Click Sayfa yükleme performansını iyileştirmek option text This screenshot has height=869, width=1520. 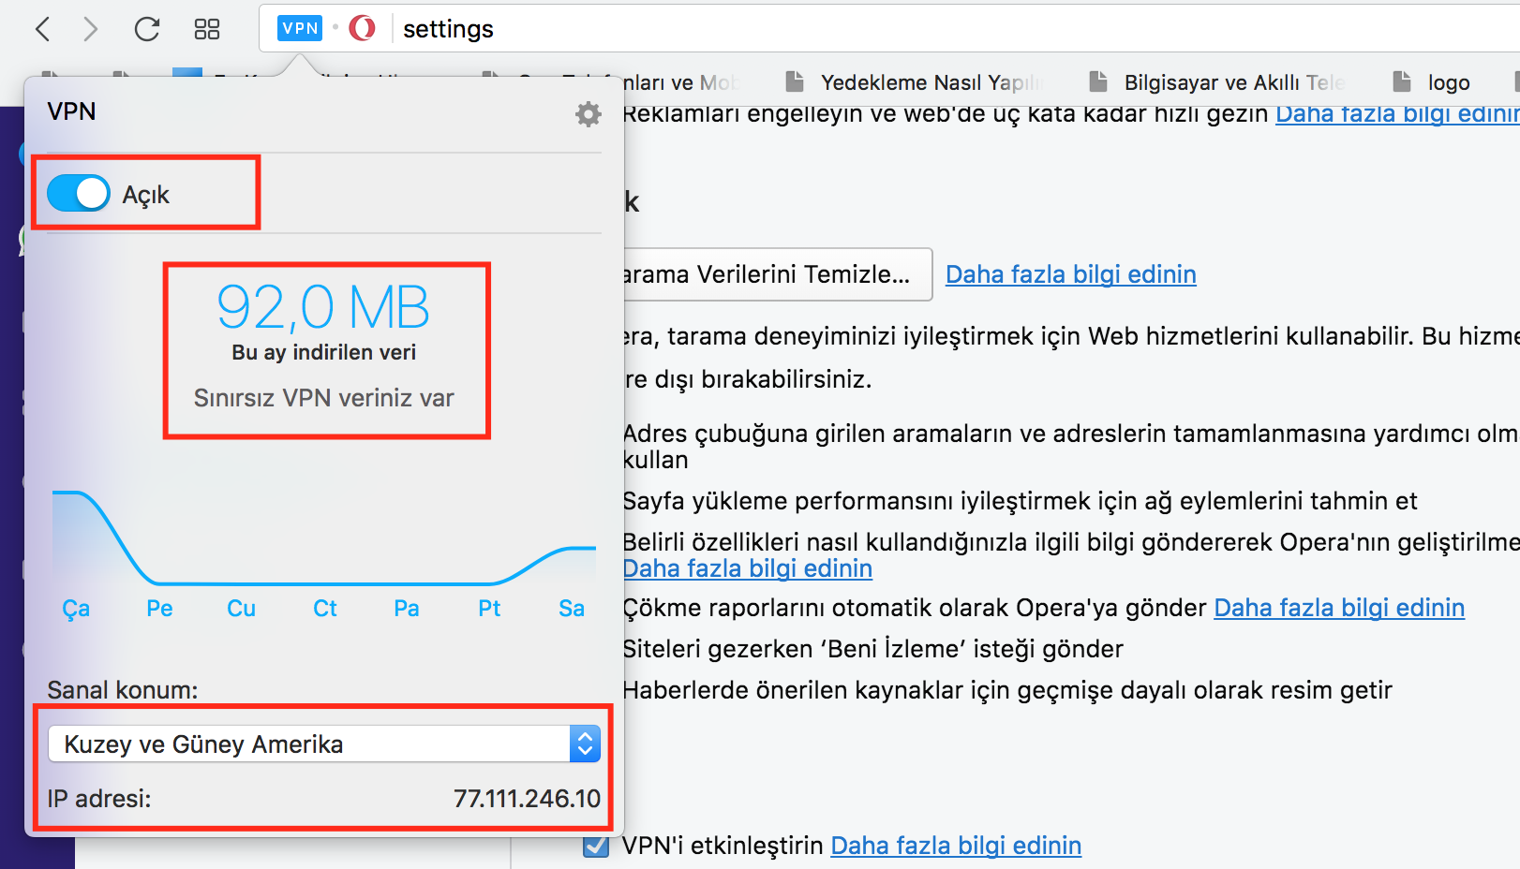[1020, 501]
